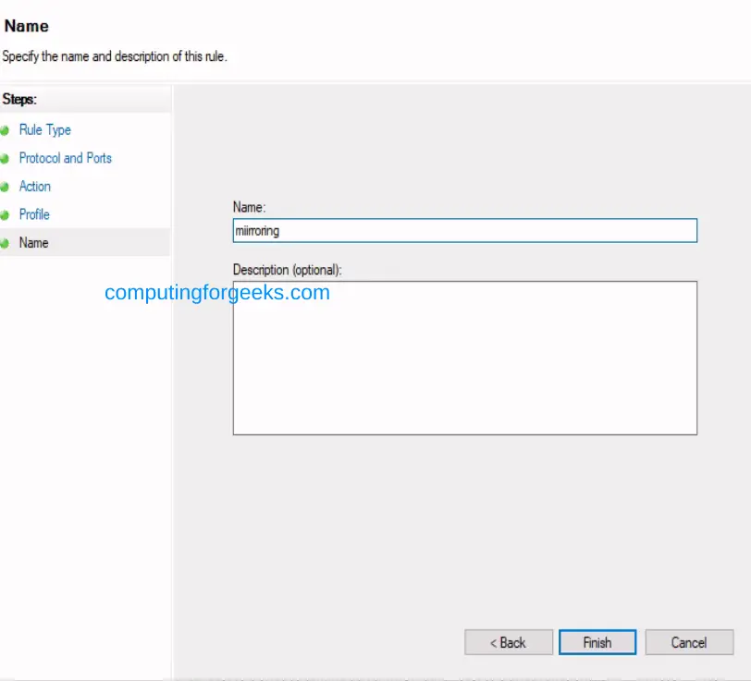The height and width of the screenshot is (681, 751).
Task: Open the Protocol and Ports step
Action: pos(65,158)
